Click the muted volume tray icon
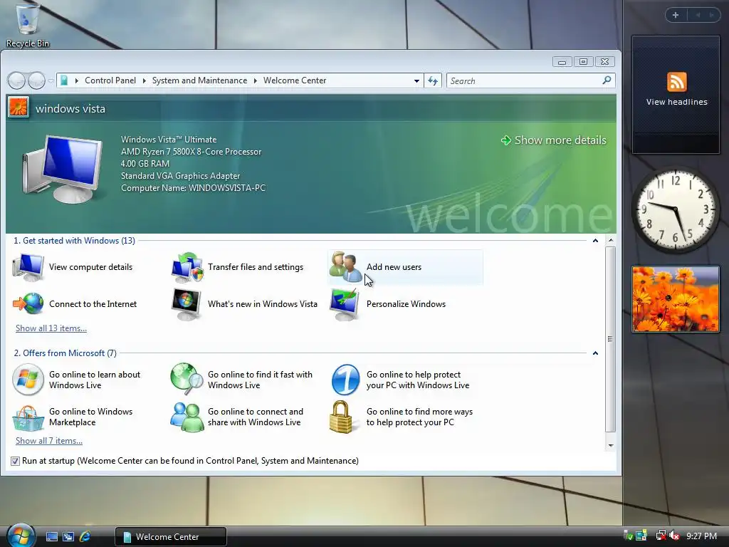 pyautogui.click(x=674, y=536)
